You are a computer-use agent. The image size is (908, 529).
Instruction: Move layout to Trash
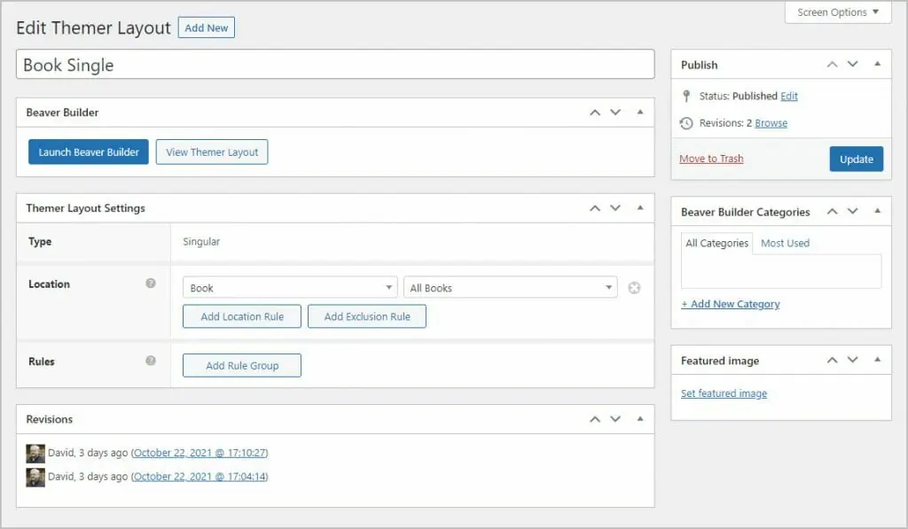[x=711, y=159]
